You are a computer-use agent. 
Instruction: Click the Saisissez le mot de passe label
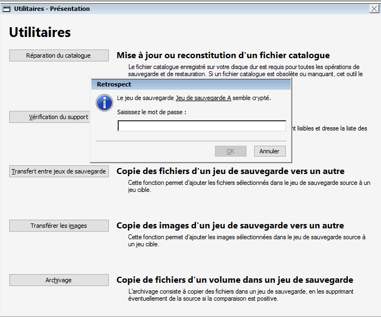click(152, 111)
